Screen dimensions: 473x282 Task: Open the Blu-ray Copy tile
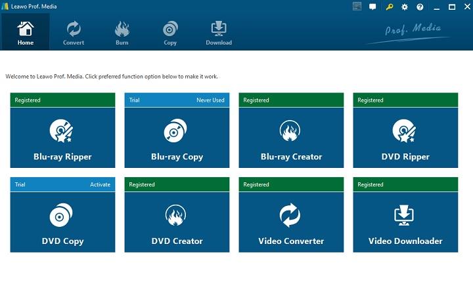[177, 137]
